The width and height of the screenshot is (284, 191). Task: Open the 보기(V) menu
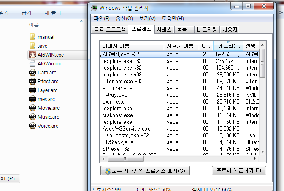click(x=147, y=19)
